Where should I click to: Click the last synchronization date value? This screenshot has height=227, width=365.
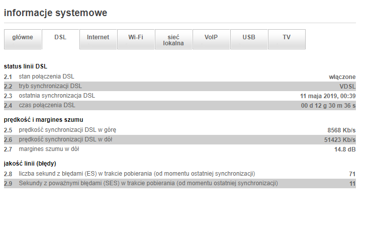[328, 96]
